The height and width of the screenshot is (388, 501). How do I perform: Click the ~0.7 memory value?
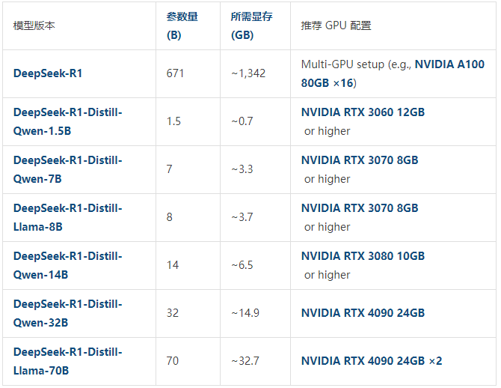tap(242, 121)
